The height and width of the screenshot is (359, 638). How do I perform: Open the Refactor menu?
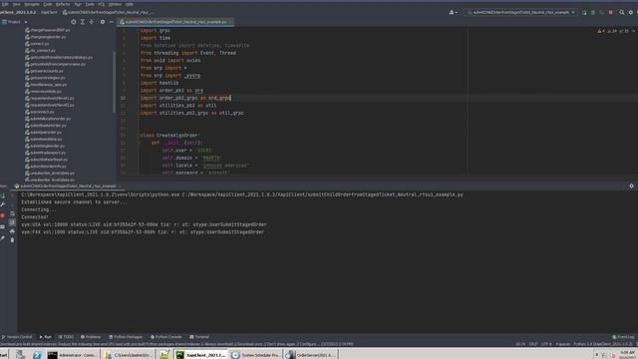coord(63,4)
